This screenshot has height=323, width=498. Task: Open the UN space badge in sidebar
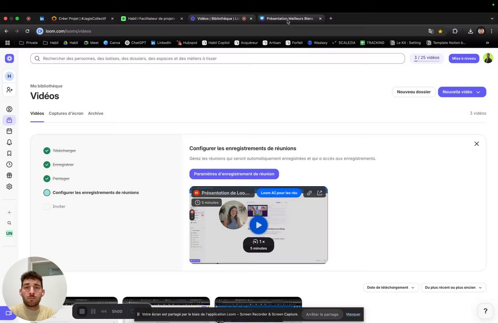(x=9, y=233)
